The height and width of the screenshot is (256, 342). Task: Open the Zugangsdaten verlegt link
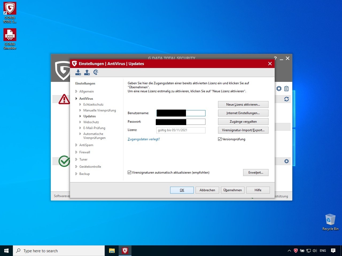point(144,139)
